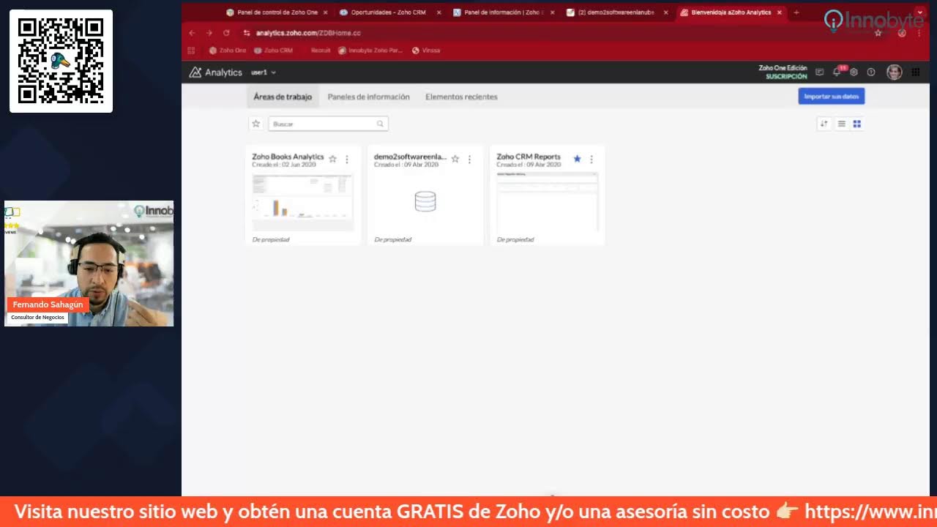937x527 pixels.
Task: Close the Bienvenido/a a Zoho Analytics tab
Action: pyautogui.click(x=780, y=12)
